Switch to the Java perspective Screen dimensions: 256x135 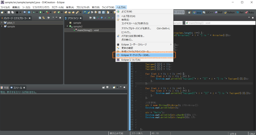tap(197, 12)
